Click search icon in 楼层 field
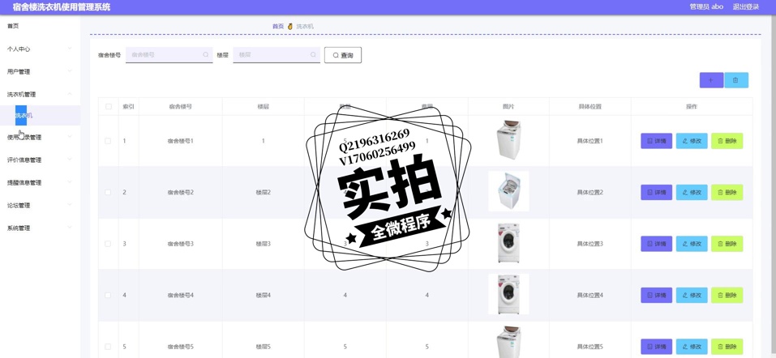776x358 pixels. 313,55
